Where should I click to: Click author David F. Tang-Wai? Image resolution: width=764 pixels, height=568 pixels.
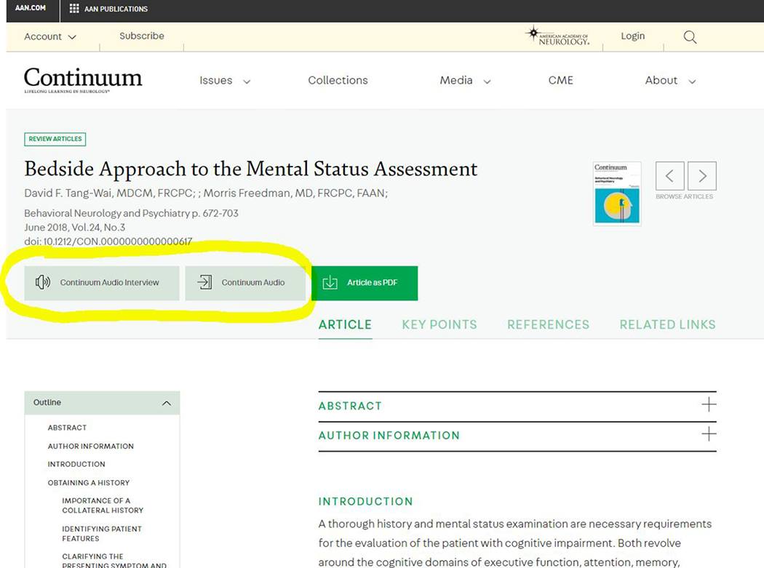(109, 193)
